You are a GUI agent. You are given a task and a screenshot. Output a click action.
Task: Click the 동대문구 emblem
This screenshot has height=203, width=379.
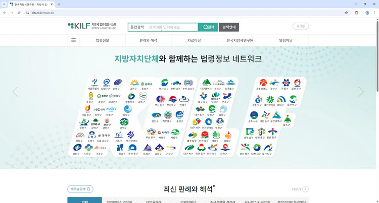click(106, 82)
